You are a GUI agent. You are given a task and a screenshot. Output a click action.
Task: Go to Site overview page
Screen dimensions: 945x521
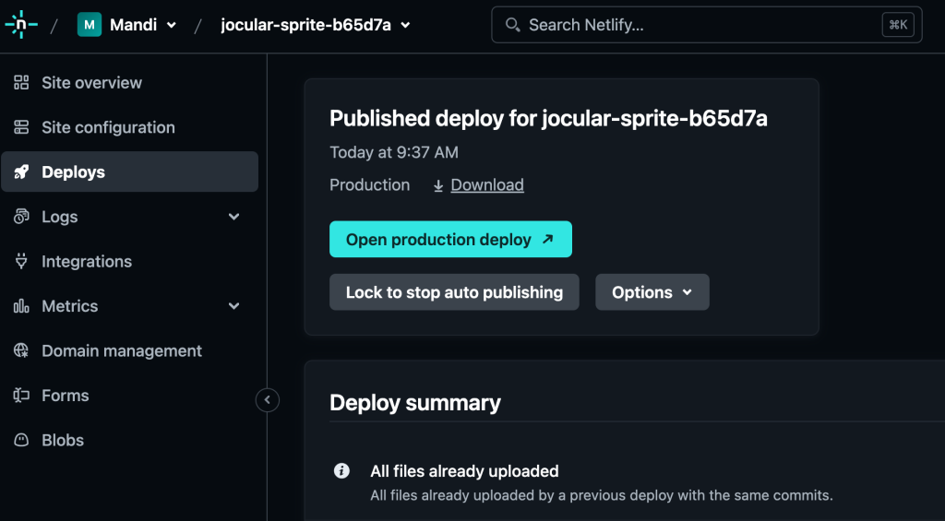click(x=91, y=83)
